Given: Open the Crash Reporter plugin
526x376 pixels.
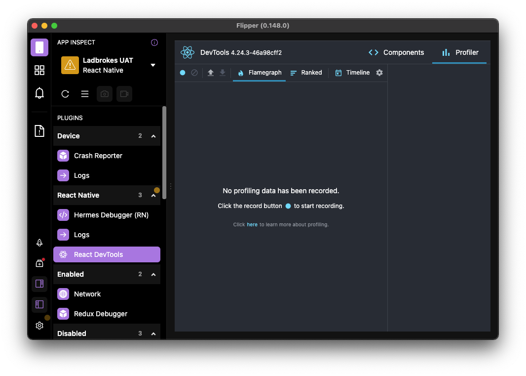Looking at the screenshot, I should pyautogui.click(x=107, y=156).
